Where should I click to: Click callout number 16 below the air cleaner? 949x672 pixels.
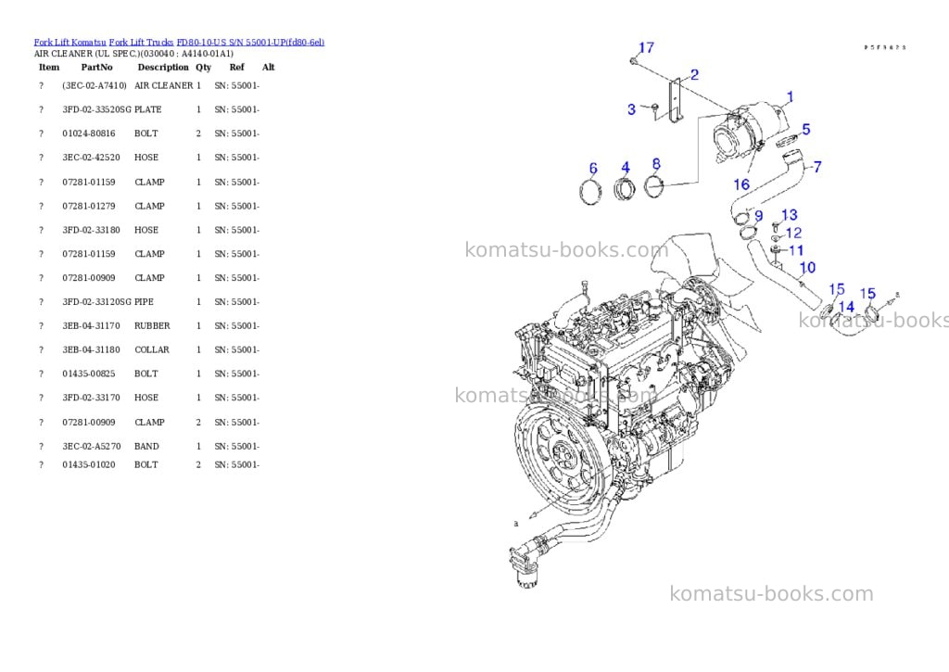741,184
